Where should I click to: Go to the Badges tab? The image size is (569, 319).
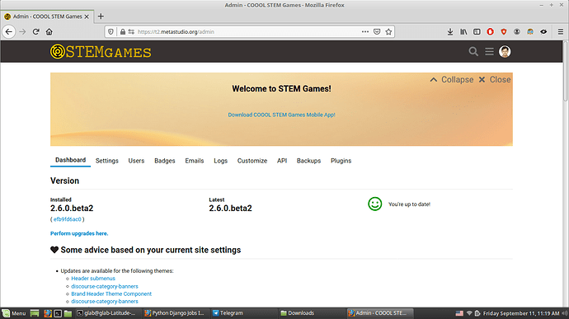pos(164,161)
